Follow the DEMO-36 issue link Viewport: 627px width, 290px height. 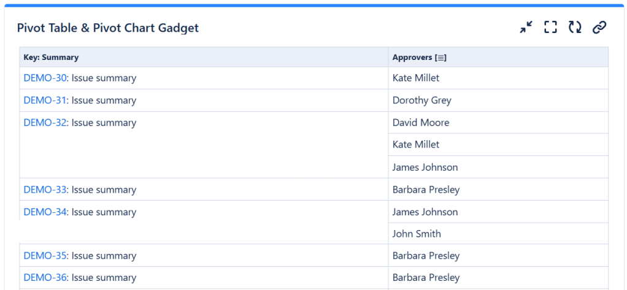coord(45,278)
